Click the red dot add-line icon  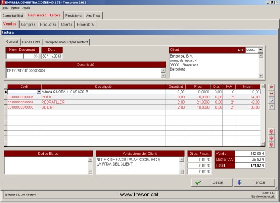(x=271, y=87)
